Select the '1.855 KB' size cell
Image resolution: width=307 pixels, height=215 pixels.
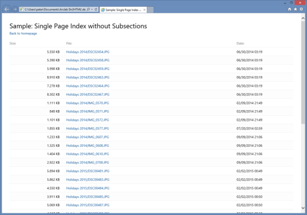[53, 129]
